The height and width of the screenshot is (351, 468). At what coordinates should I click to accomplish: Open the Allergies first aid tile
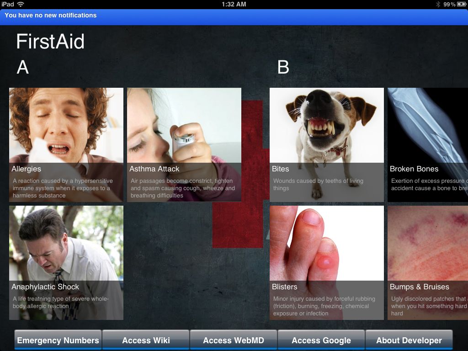point(66,145)
